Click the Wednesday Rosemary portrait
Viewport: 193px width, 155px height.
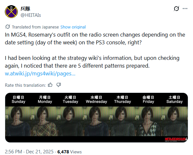click(x=96, y=121)
